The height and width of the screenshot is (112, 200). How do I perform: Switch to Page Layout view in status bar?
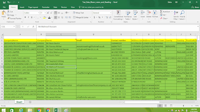coord(166,106)
